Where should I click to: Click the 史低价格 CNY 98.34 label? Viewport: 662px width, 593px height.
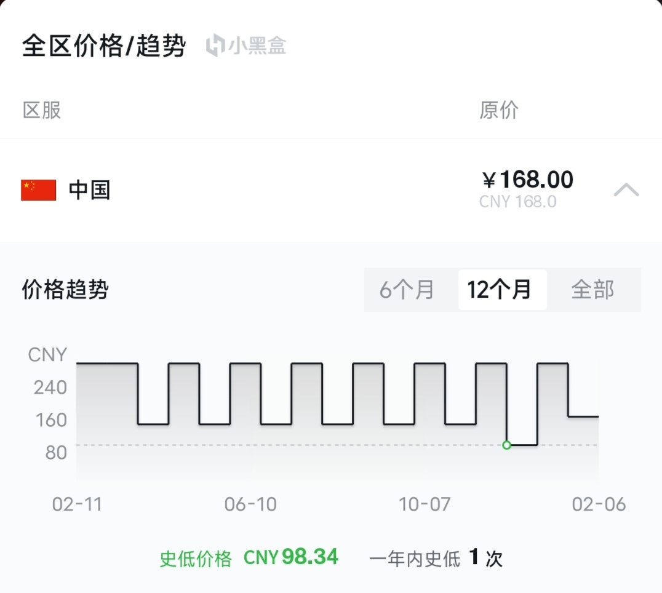(249, 558)
